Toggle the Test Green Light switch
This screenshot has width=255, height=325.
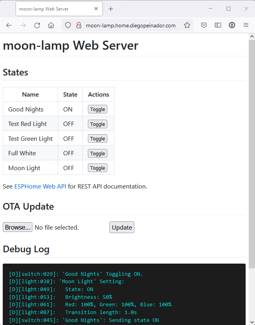point(97,138)
